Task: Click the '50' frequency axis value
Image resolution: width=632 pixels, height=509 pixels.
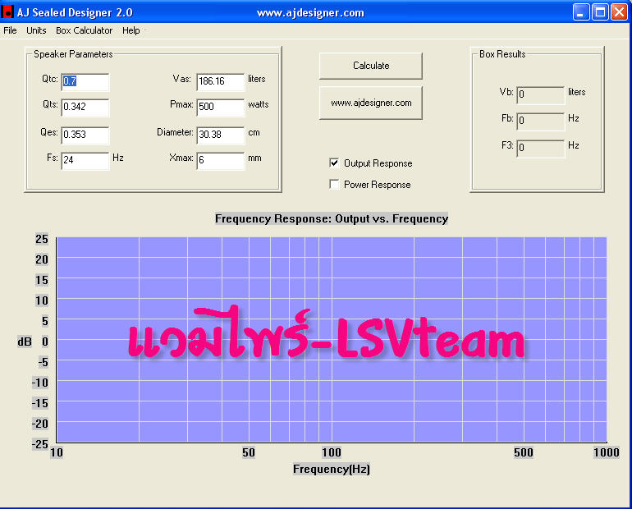Action: click(248, 452)
